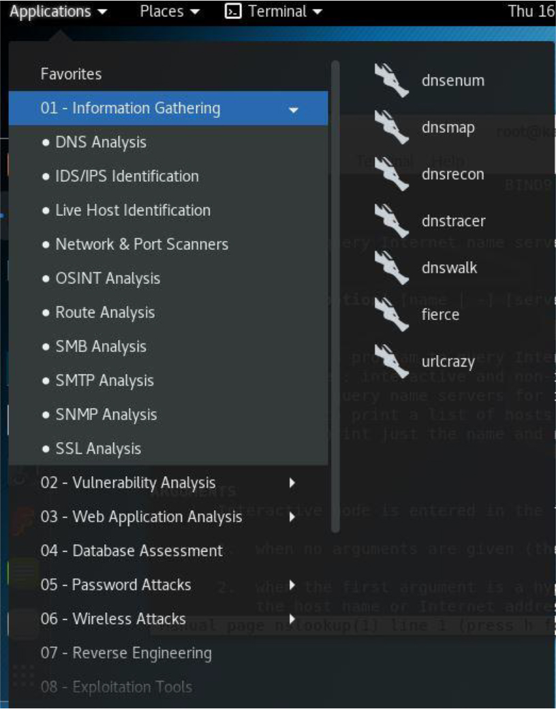Open dnsrecon via its icon
Screen dimensions: 556x709
click(391, 174)
